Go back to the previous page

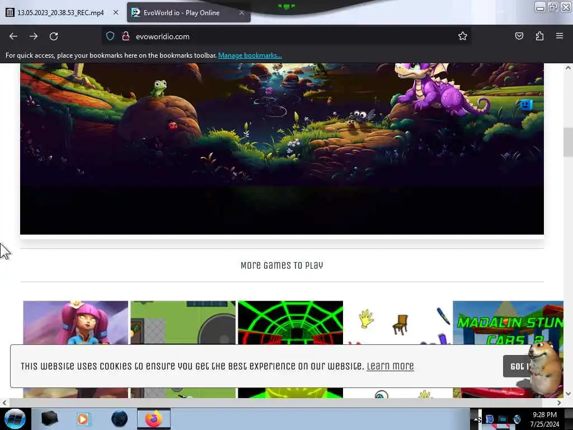[x=13, y=36]
